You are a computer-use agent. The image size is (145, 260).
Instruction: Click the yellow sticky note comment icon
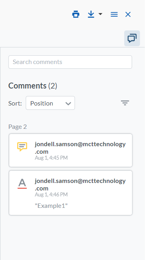pos(22,147)
